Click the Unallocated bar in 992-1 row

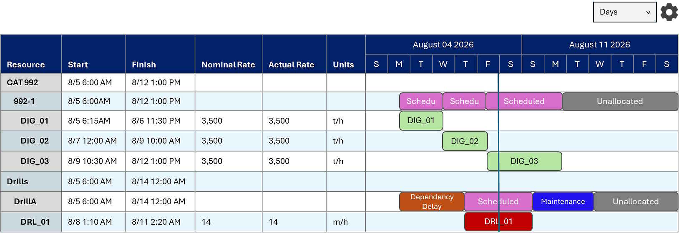tap(619, 102)
